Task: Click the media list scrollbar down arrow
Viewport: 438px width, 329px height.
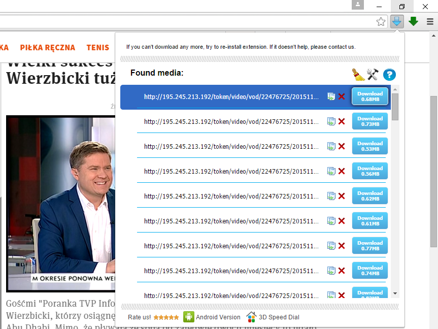Action: click(395, 293)
